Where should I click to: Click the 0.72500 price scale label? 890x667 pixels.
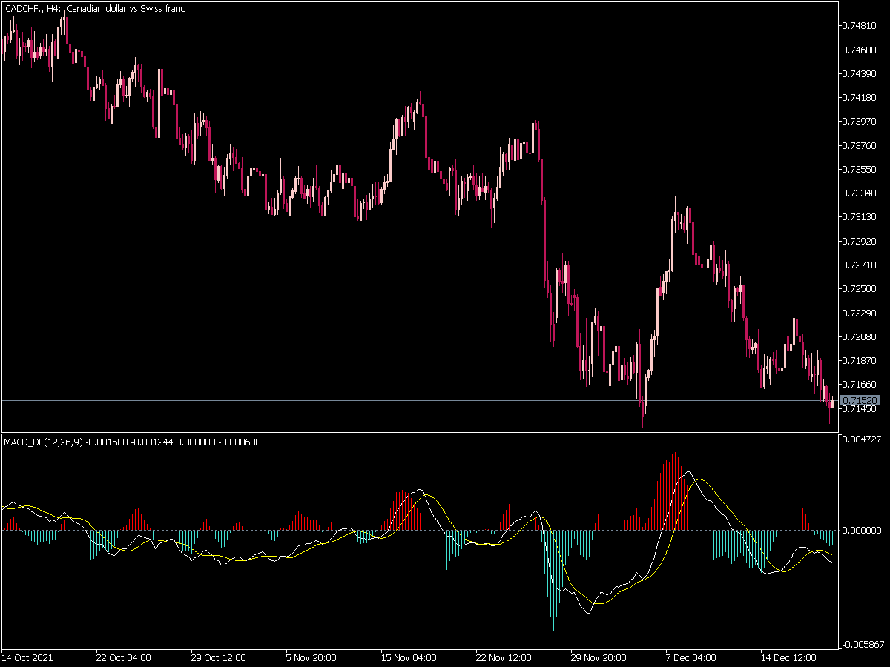tap(860, 288)
